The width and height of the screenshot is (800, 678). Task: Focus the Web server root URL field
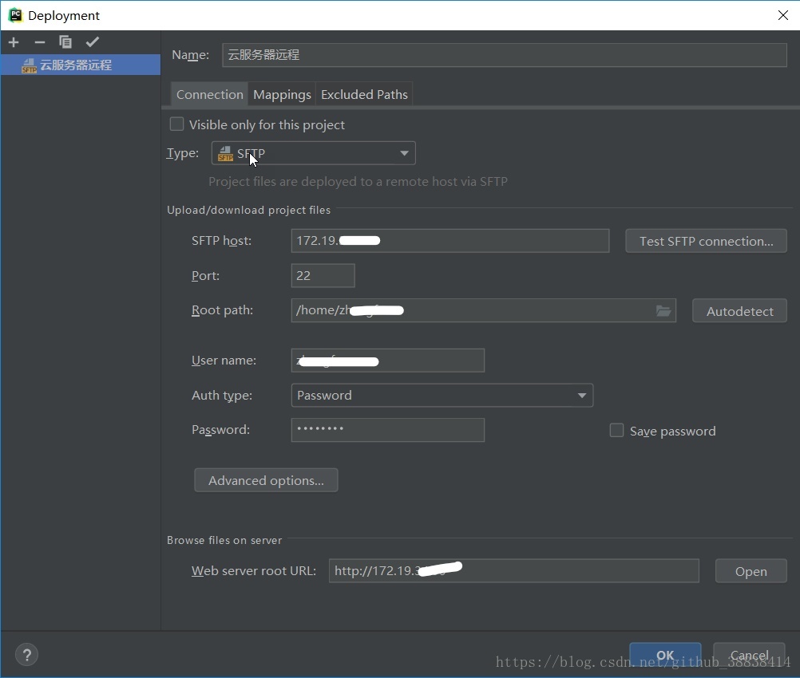tap(514, 571)
